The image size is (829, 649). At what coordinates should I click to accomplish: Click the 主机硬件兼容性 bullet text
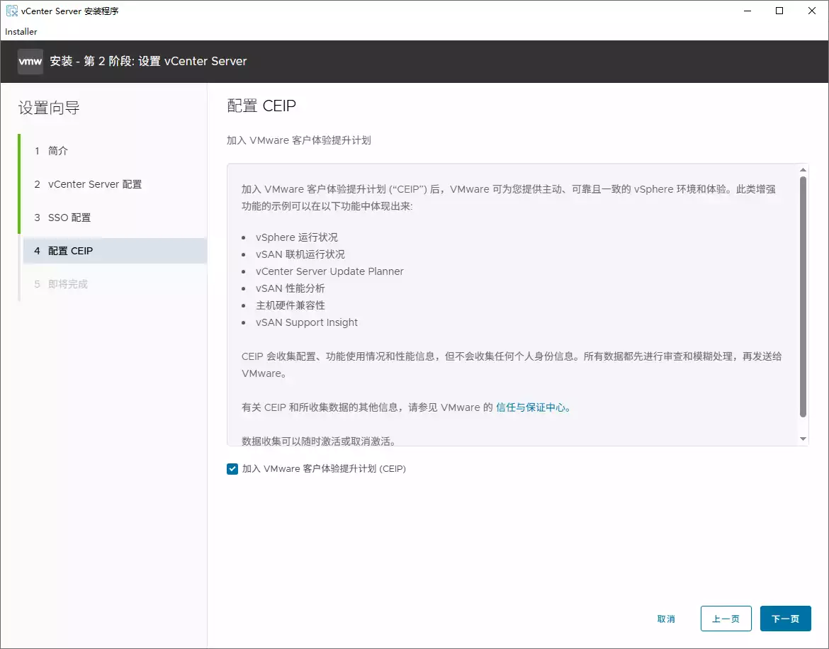pyautogui.click(x=291, y=305)
